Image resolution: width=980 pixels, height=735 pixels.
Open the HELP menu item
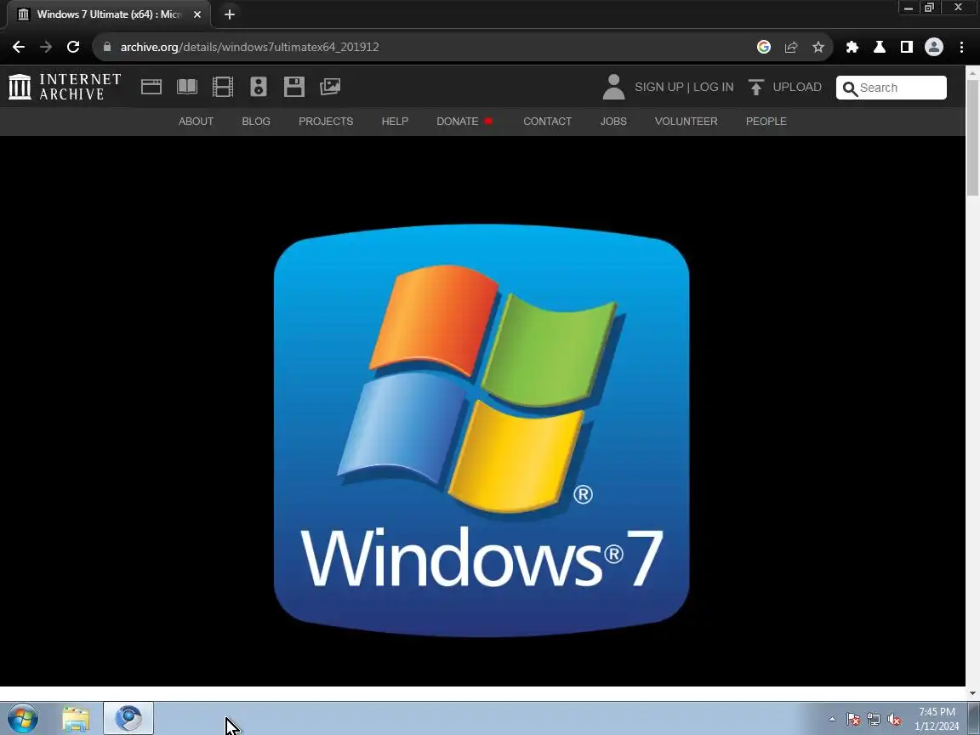click(395, 122)
